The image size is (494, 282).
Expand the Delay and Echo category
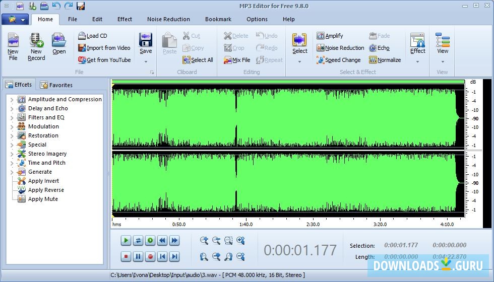point(12,109)
